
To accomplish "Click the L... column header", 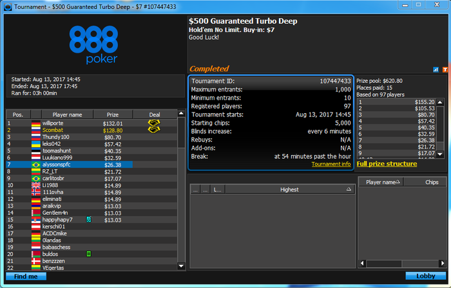I will pyautogui.click(x=217, y=190).
